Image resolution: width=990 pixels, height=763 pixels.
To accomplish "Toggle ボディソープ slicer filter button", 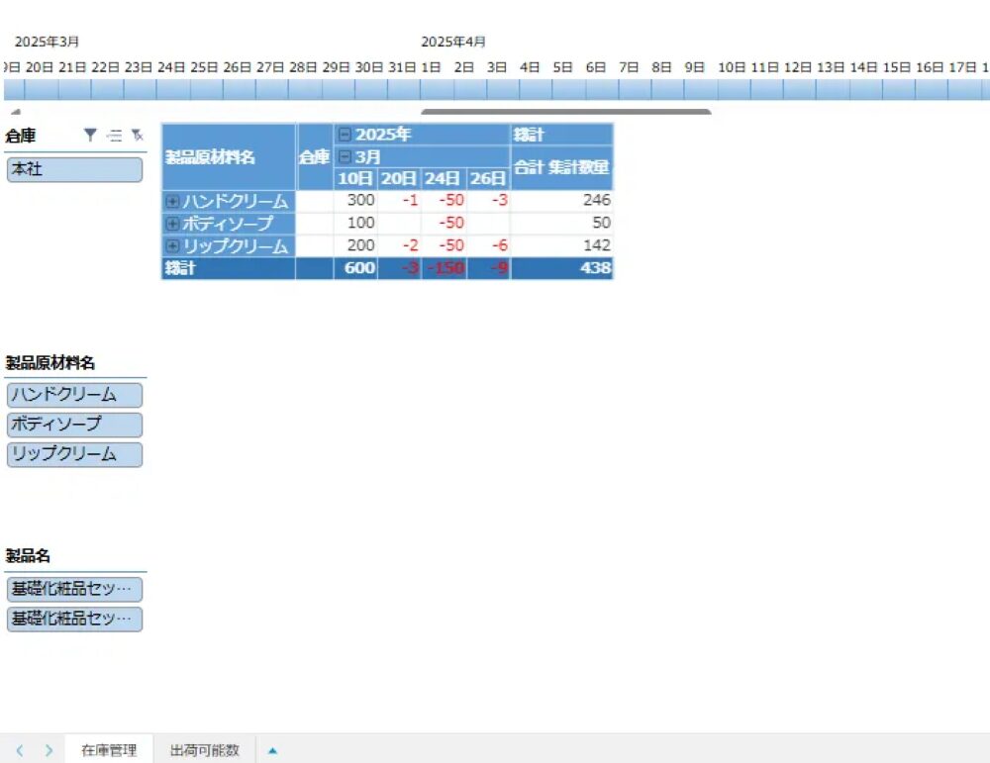I will pyautogui.click(x=74, y=425).
